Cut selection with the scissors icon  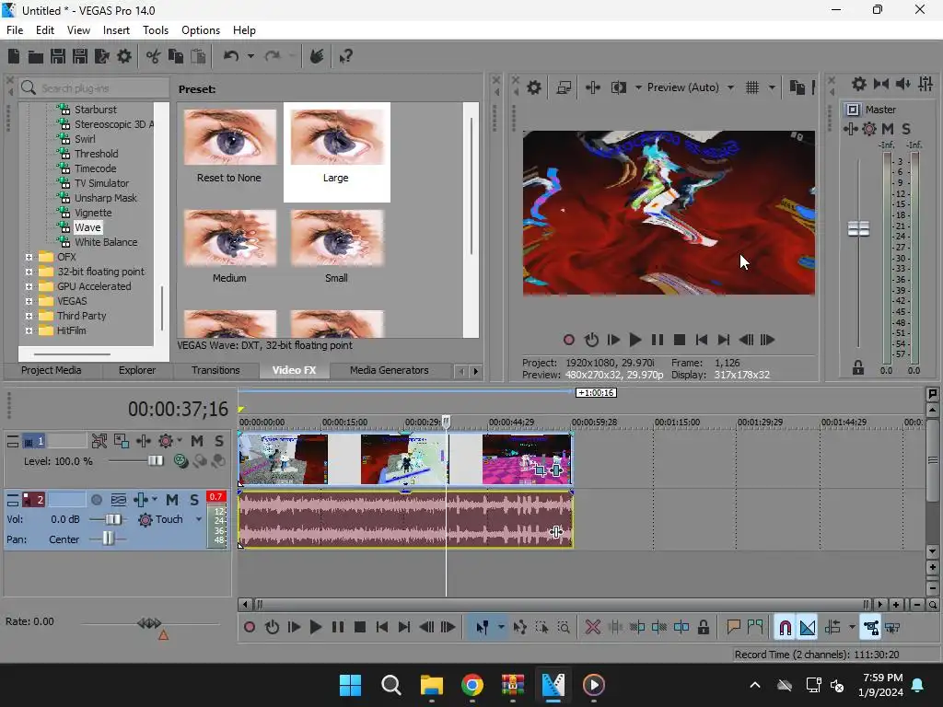click(154, 56)
